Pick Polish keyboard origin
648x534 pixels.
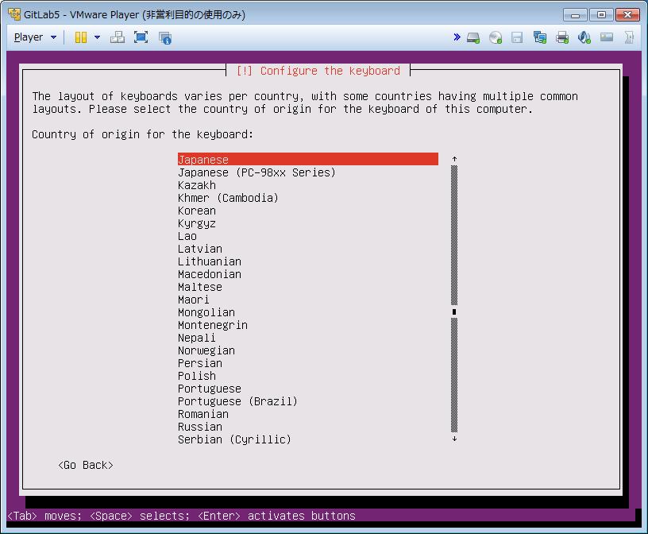pos(197,376)
